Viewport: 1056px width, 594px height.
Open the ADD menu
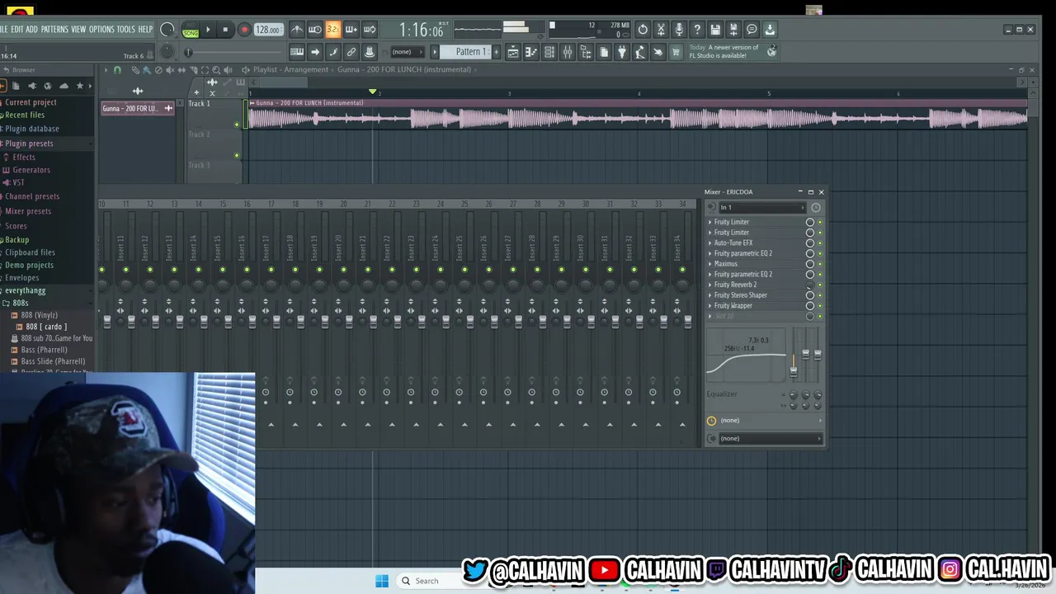[31, 30]
